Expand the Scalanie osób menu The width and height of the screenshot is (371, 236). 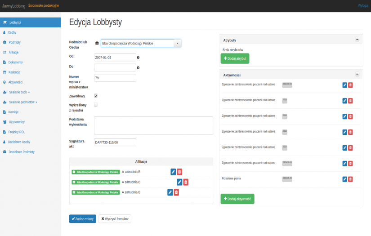click(x=19, y=92)
